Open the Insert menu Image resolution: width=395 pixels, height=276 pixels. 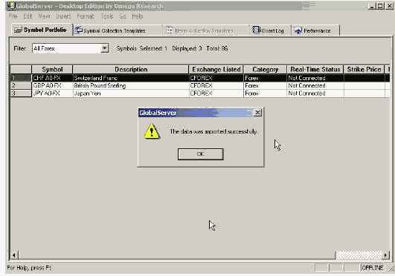tap(63, 16)
